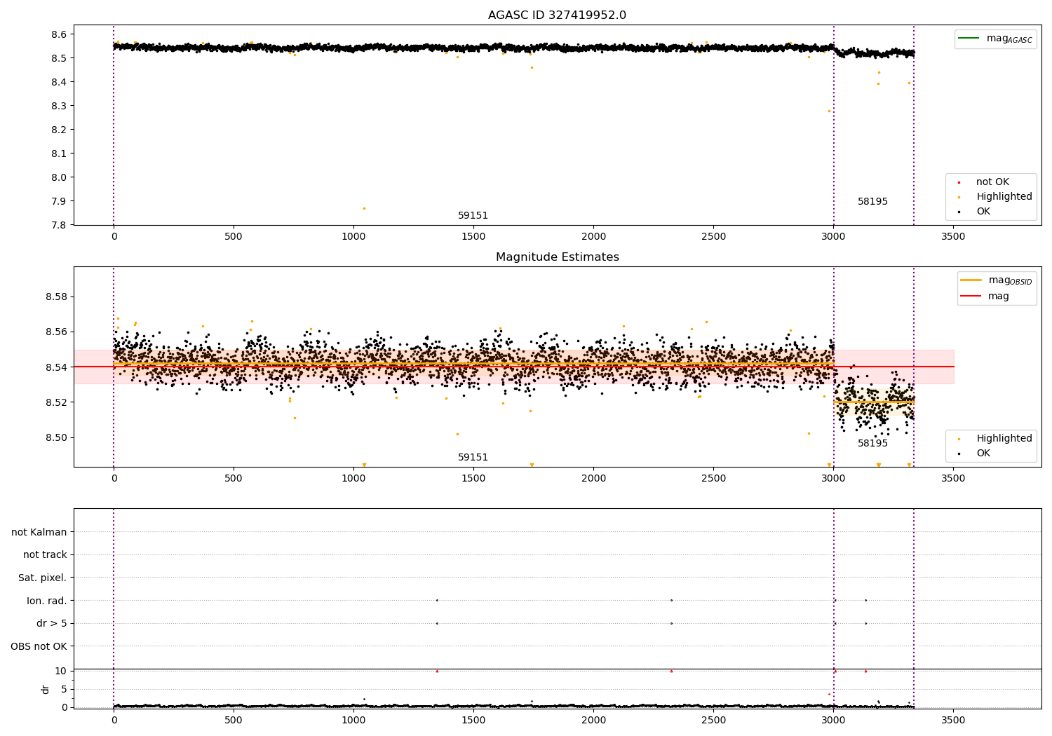The image size is (1052, 736).
Task: Select the mag AGASC legend entry in top plot
Action: click(x=995, y=39)
